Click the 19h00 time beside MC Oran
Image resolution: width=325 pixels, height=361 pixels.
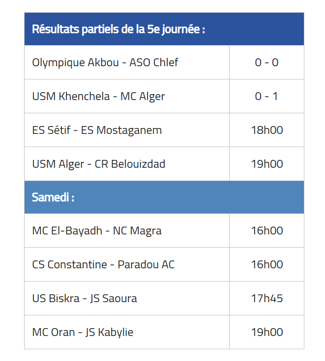click(x=266, y=332)
